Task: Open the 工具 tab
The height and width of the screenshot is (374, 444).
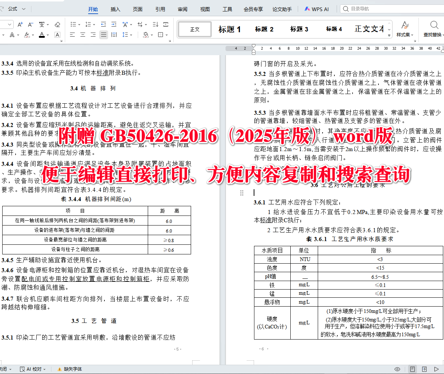Action: pos(227,9)
